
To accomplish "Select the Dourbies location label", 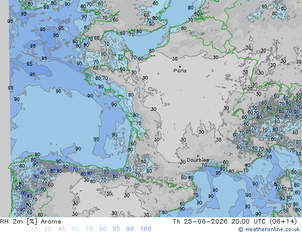I will point(198,160).
